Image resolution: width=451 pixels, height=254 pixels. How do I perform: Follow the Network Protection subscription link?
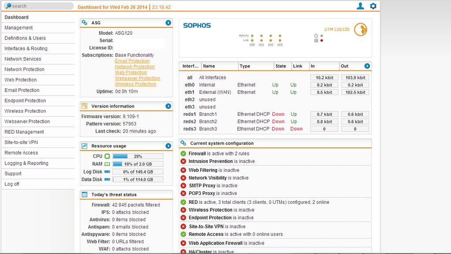click(x=135, y=66)
